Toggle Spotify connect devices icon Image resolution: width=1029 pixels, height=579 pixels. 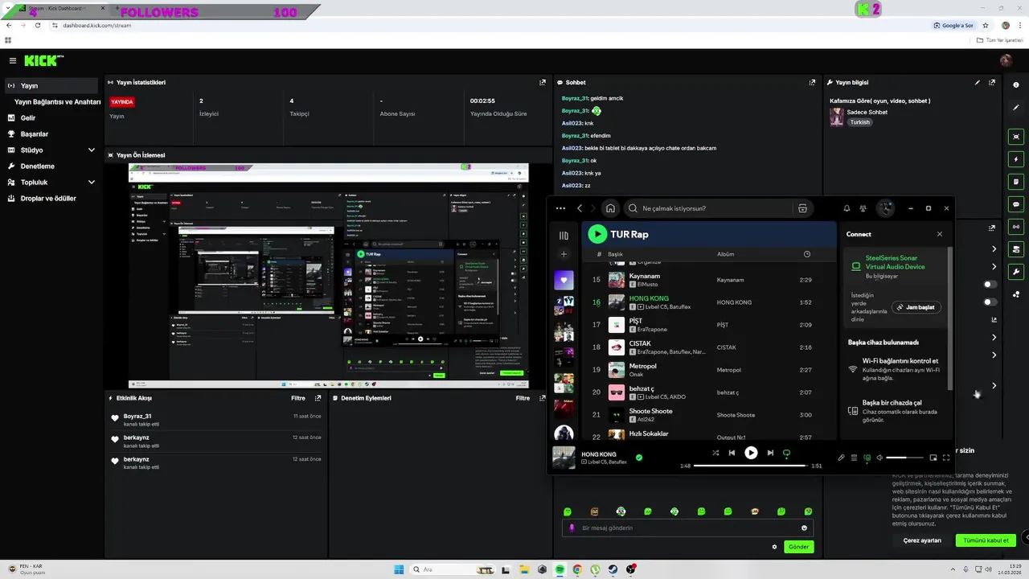pyautogui.click(x=867, y=458)
